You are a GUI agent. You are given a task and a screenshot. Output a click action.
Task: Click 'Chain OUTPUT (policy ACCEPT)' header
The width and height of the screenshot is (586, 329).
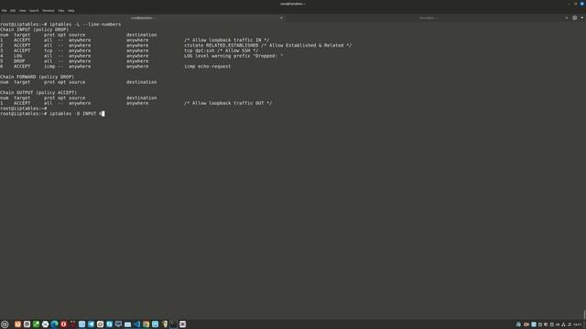pos(38,92)
